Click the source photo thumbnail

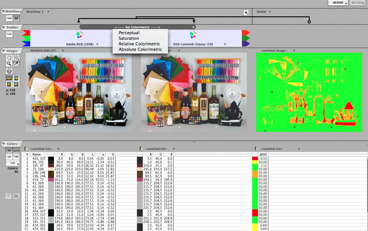pyautogui.click(x=79, y=92)
